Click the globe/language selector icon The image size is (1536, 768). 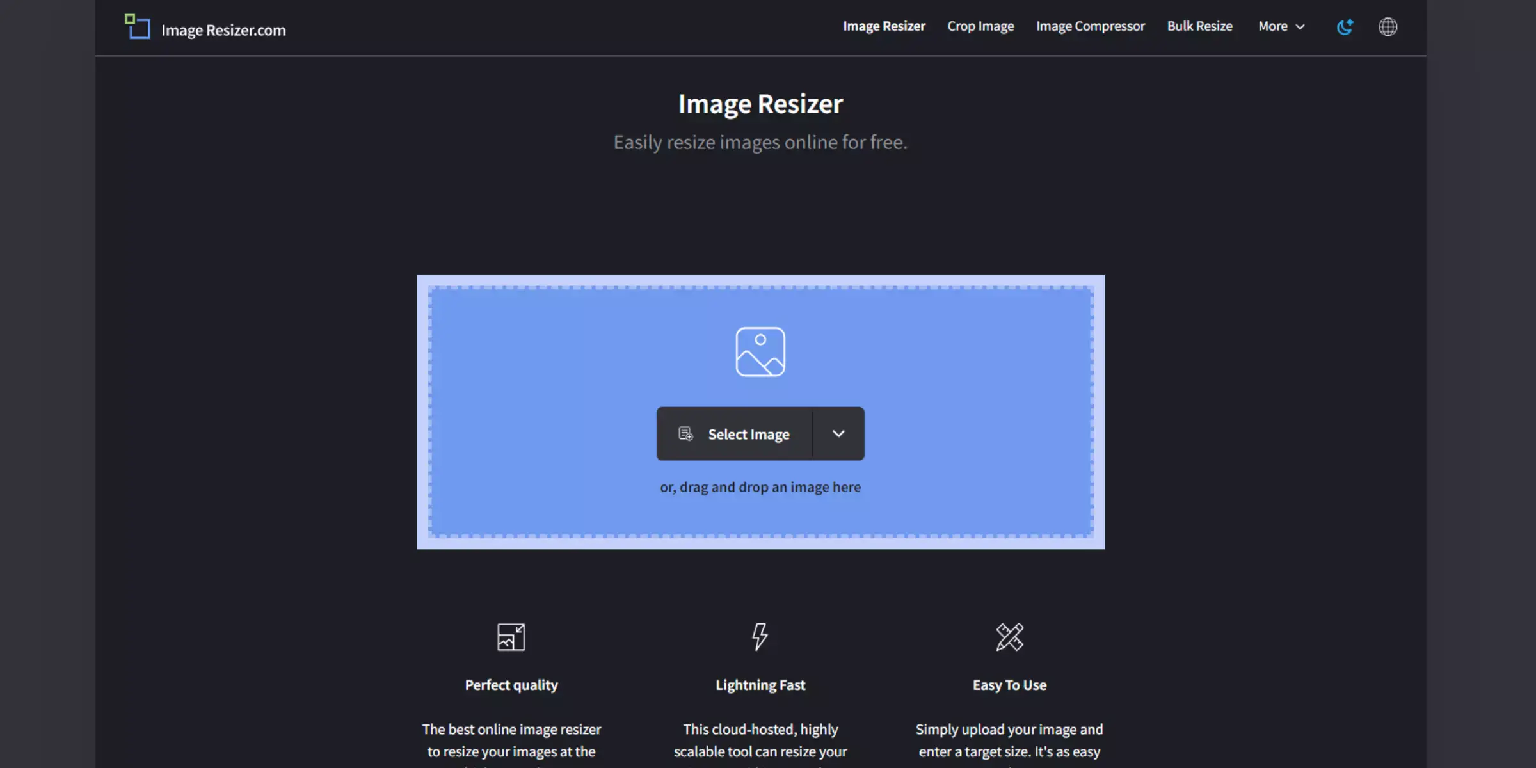tap(1389, 28)
